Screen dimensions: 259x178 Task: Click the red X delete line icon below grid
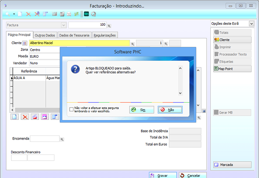point(25,117)
